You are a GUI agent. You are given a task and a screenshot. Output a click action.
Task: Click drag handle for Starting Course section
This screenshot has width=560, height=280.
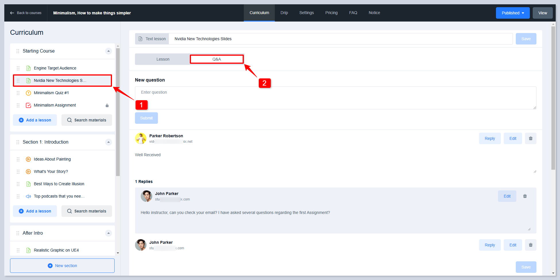[x=18, y=51]
